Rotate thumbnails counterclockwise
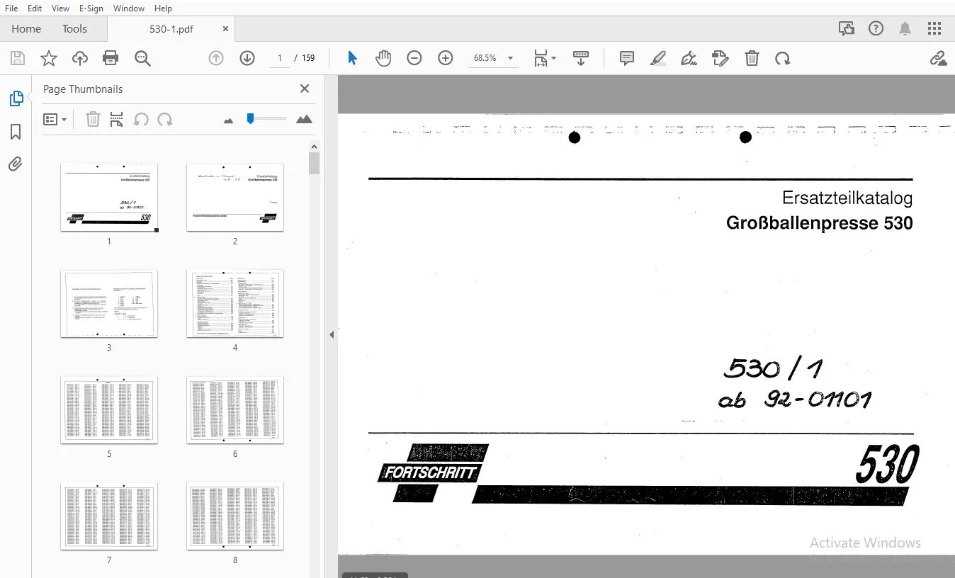Screen dimensions: 955x578 pos(141,120)
